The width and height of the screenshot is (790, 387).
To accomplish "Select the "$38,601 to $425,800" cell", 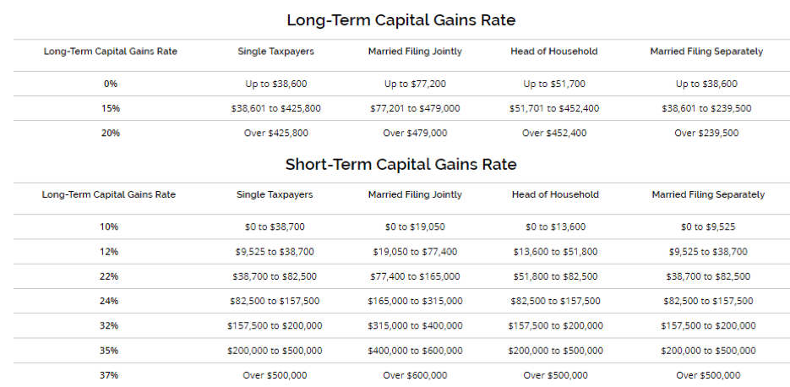I will (275, 108).
